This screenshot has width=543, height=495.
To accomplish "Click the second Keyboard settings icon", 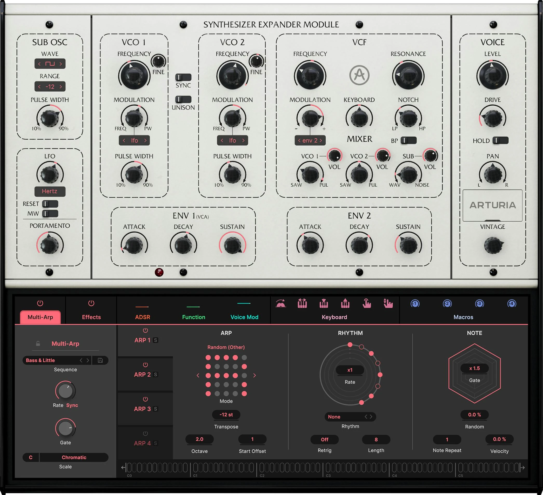I will (x=302, y=304).
